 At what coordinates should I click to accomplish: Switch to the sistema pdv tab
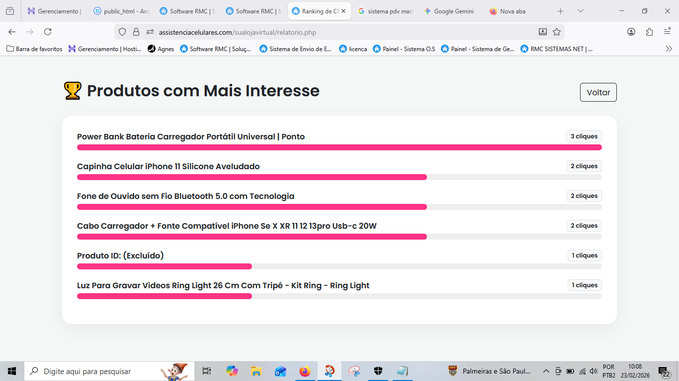[x=389, y=10]
